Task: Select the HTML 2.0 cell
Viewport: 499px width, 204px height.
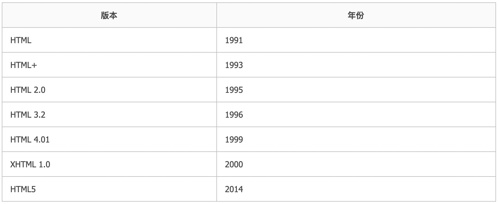Action: coord(109,90)
